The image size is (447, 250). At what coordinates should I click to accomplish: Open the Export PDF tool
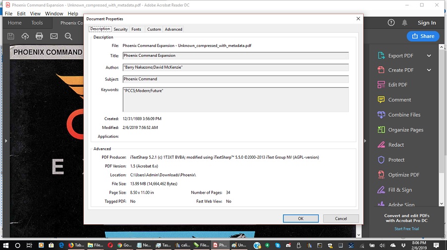coord(400,56)
